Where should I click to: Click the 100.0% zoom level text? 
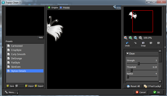click(148, 38)
